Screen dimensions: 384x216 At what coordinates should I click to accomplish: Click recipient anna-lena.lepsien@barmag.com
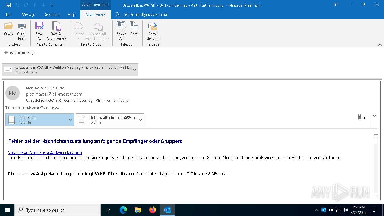pos(37,107)
